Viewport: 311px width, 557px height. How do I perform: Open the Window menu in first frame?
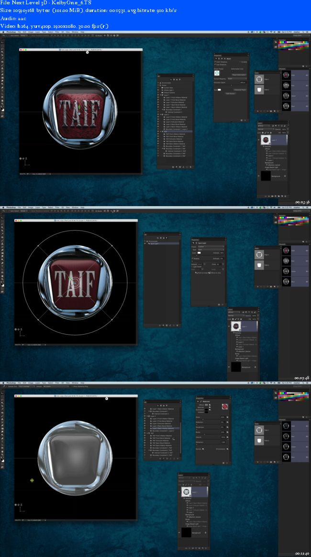tap(75, 32)
